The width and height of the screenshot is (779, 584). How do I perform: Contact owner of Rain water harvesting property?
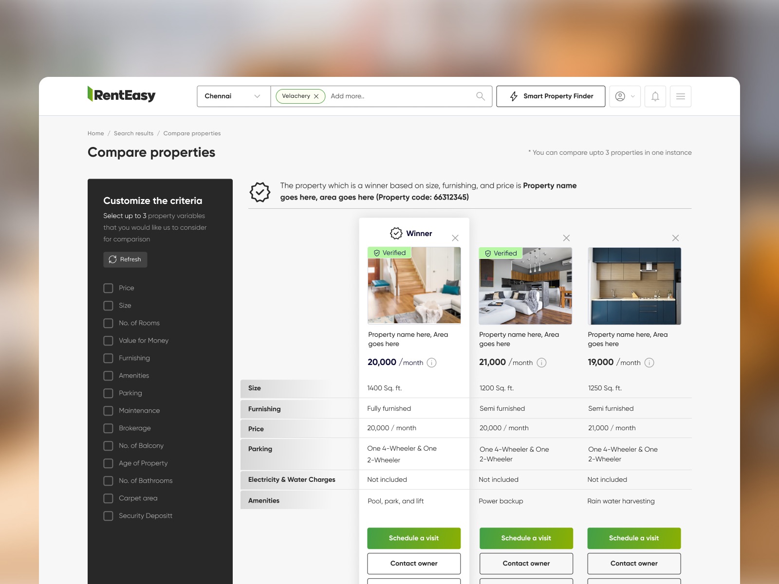(x=634, y=564)
